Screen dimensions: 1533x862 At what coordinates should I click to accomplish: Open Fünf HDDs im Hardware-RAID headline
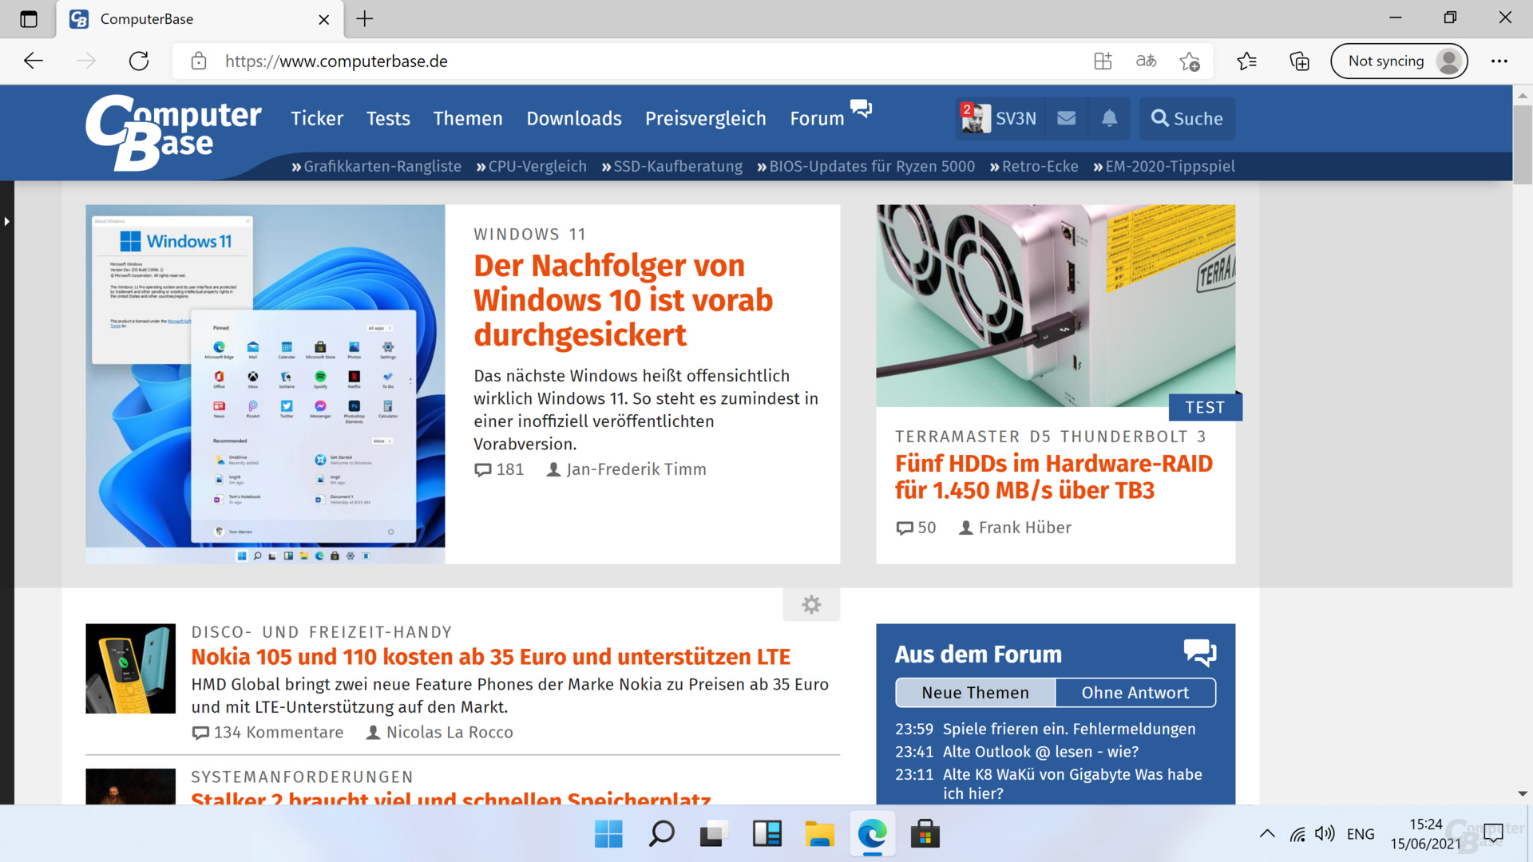click(x=1054, y=476)
